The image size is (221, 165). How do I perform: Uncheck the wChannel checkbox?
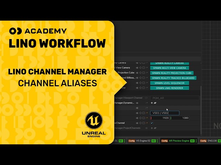(x=152, y=123)
